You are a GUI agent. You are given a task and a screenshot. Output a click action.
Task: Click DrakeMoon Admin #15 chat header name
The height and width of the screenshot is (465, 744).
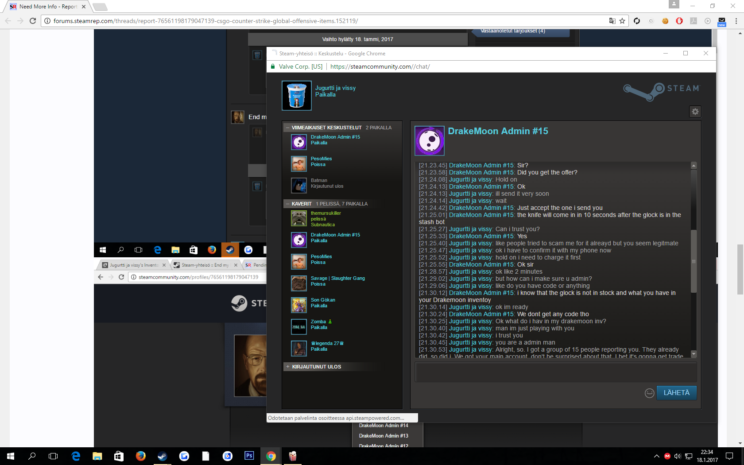pos(498,131)
